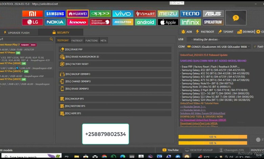Click the upper 100% progress bar
Screen dimensions: 264x159
213,137
